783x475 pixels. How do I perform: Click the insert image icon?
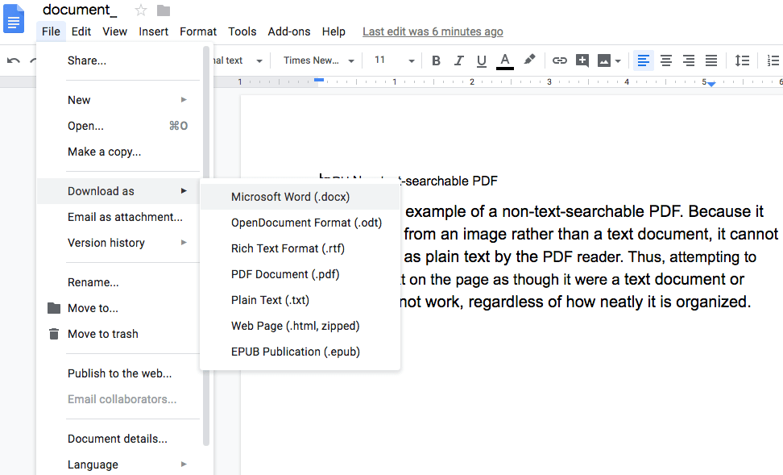[x=604, y=60]
